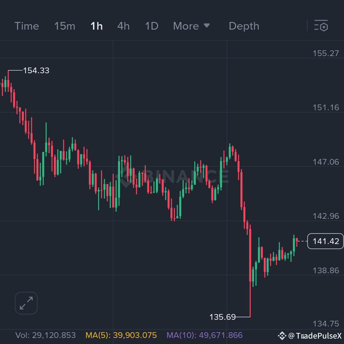Click the Binance logo beside TradePulseX
This screenshot has width=344, height=344.
[x=282, y=336]
